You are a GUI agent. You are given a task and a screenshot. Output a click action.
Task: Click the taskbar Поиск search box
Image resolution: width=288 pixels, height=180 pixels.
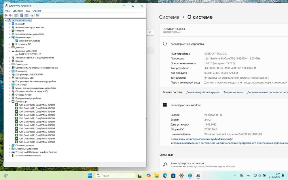(115, 176)
